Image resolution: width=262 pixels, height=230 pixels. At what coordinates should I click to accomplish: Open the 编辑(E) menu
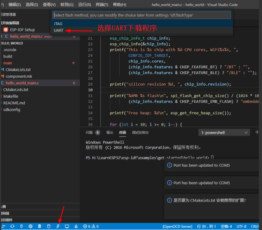click(14, 5)
